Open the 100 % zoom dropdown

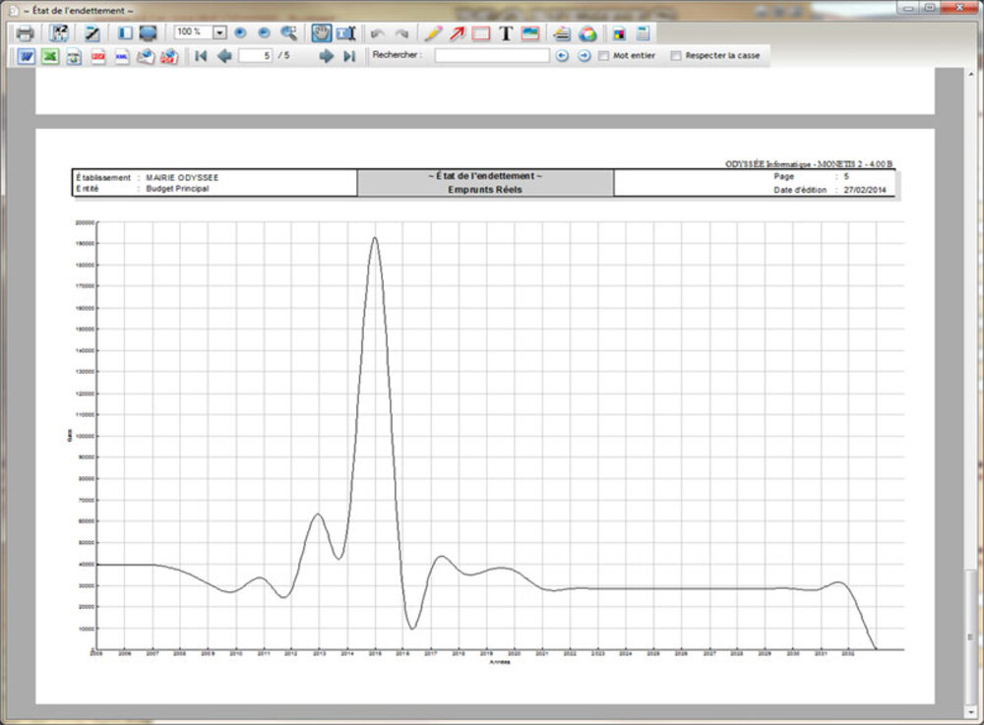(x=219, y=32)
